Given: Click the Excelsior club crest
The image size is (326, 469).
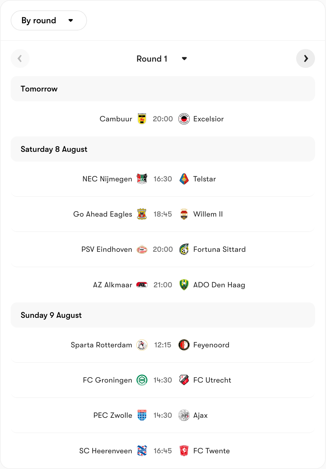Looking at the screenshot, I should [x=184, y=119].
